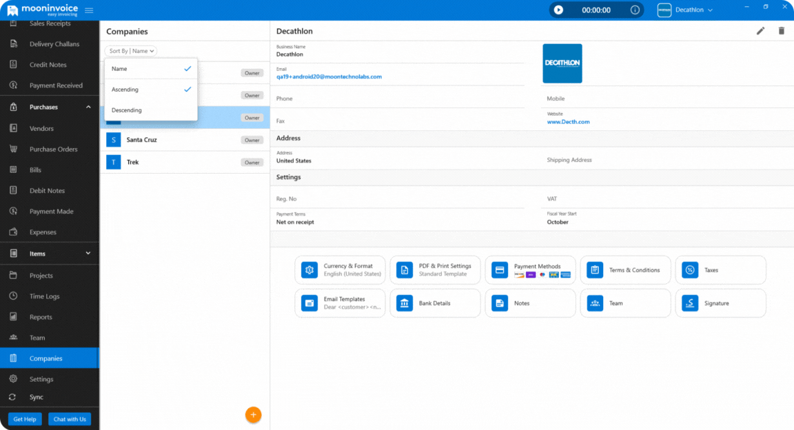Delete company with trash icon
794x430 pixels.
coord(782,31)
